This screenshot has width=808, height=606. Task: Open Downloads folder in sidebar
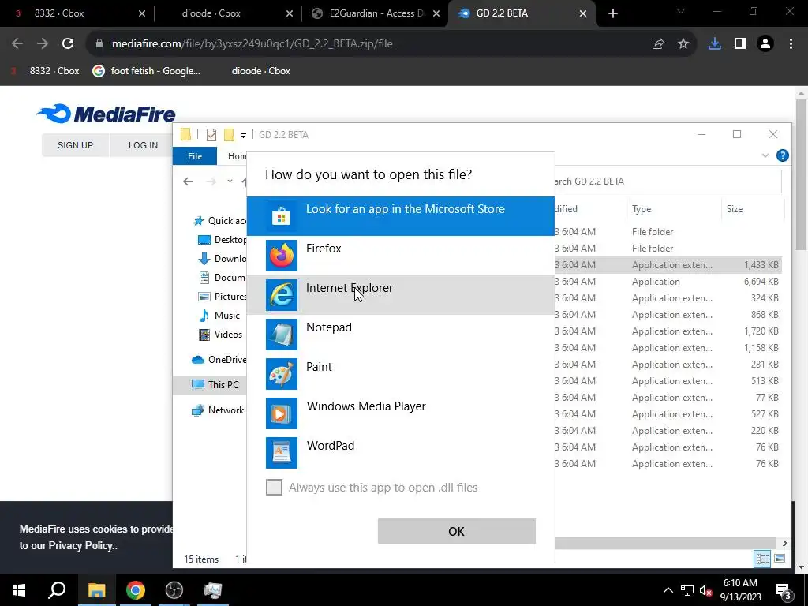[223, 259]
